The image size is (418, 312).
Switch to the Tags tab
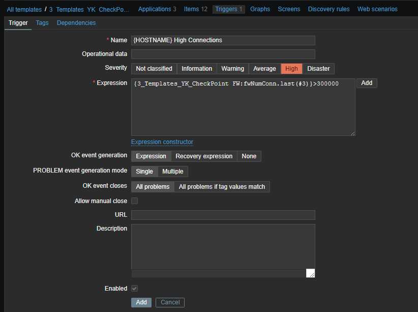42,23
